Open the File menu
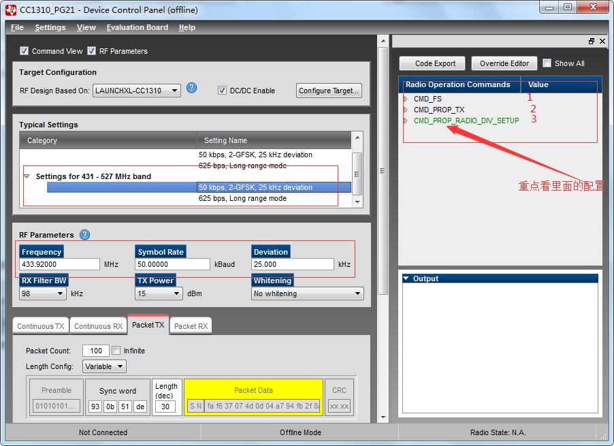 coord(17,27)
